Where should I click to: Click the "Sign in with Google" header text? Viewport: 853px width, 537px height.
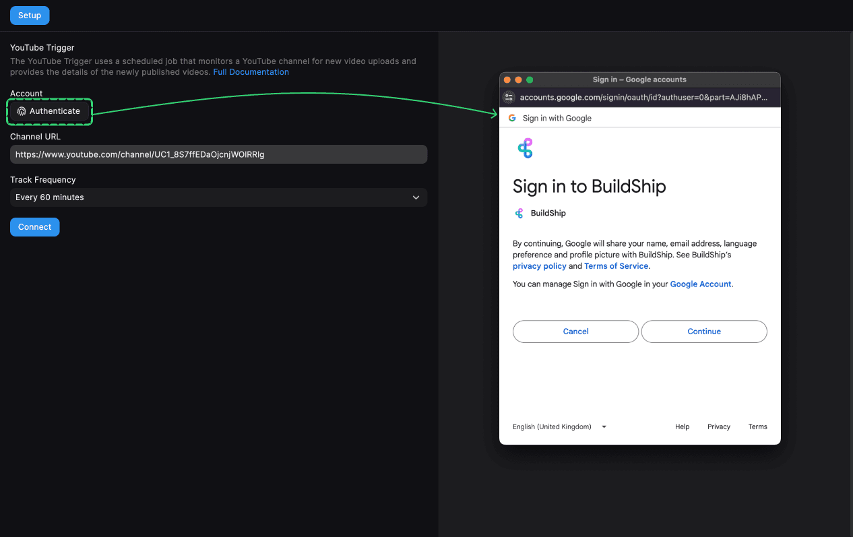[x=557, y=118]
